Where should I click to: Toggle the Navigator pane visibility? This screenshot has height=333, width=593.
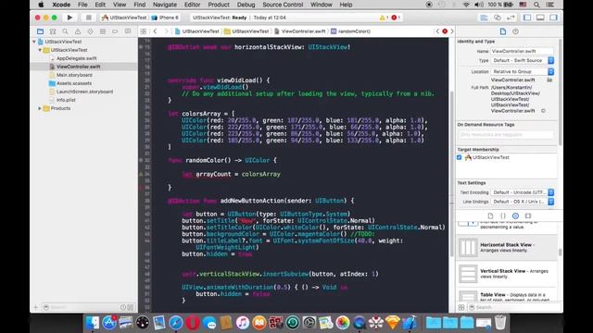pos(527,18)
